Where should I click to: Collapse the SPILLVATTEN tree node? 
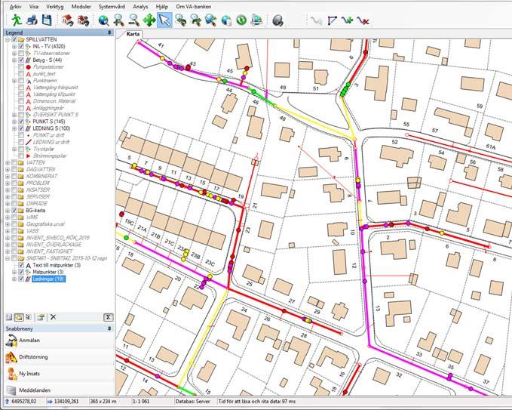point(8,39)
